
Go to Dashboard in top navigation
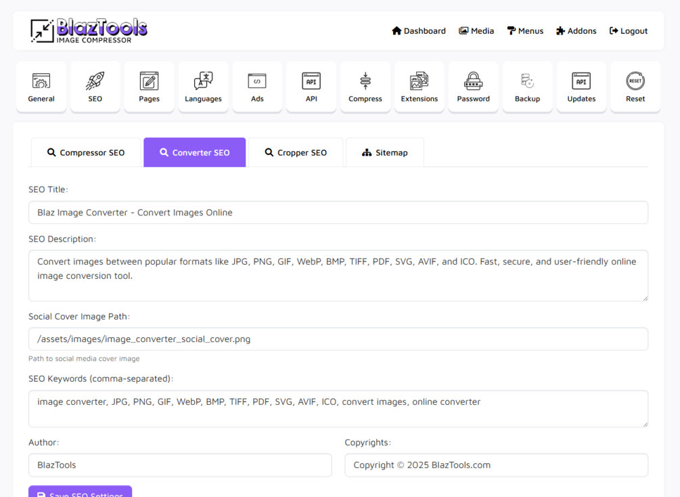pos(419,31)
